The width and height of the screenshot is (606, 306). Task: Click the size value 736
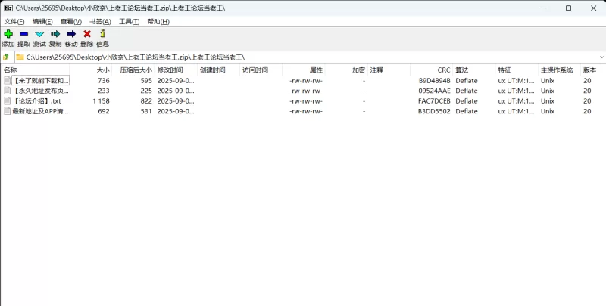(x=104, y=81)
